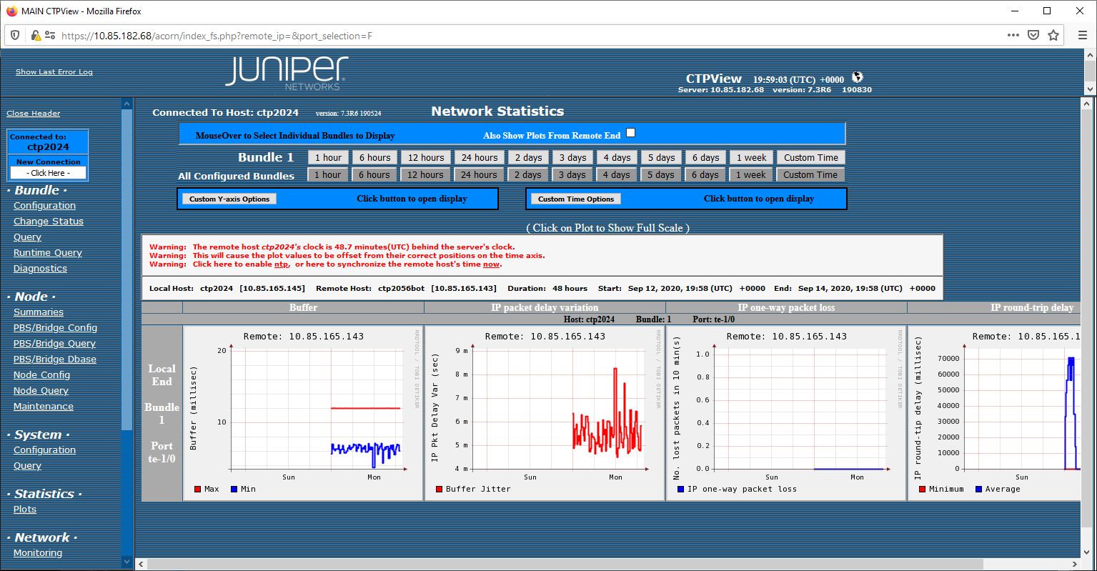Enable Also Show Plots From Remote End

[630, 133]
